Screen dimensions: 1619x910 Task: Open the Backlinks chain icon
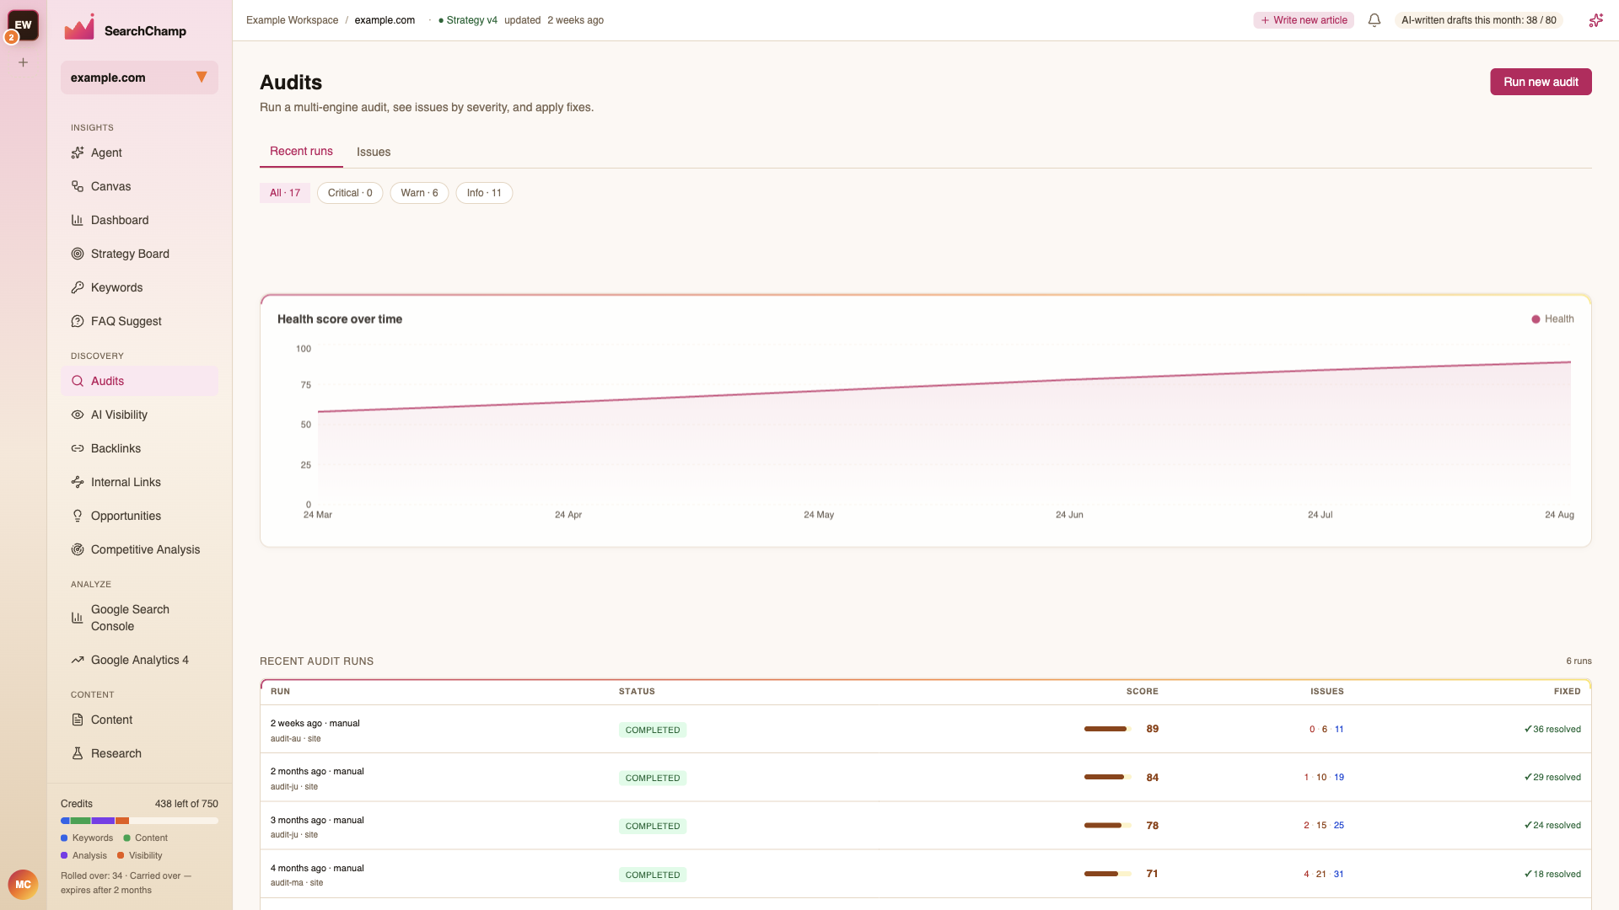coord(78,448)
